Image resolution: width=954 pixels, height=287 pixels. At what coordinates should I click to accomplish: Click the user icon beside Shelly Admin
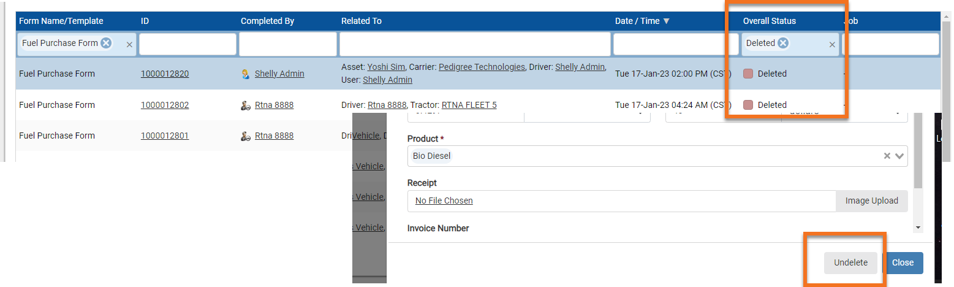coord(246,74)
